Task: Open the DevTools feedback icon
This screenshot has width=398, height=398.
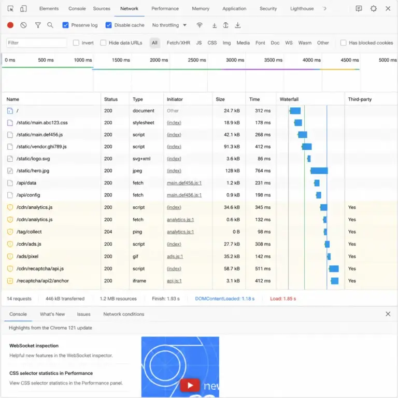Action: pos(359,9)
